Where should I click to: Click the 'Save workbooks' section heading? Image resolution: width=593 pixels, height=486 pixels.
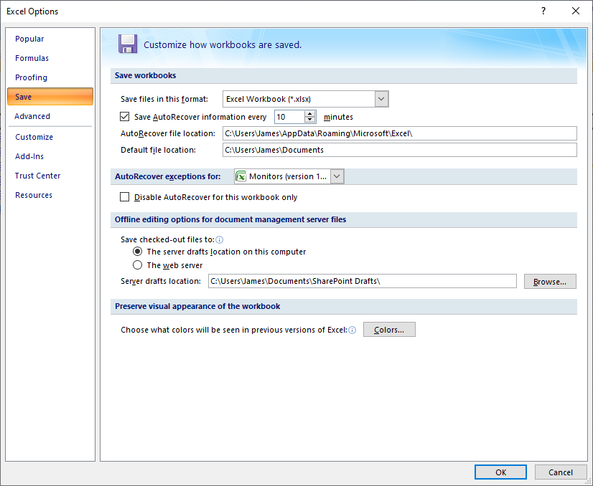(145, 75)
